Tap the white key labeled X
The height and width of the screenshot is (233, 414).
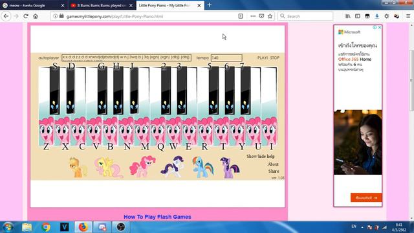tap(63, 131)
